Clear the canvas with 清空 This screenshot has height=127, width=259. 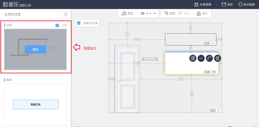(202, 13)
